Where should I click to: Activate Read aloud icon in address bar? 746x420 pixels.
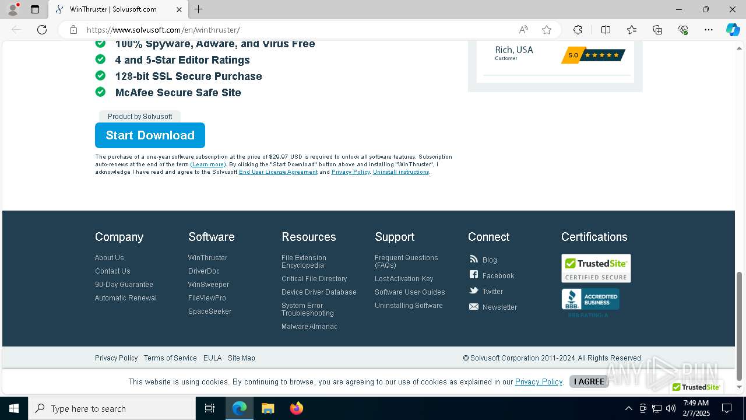523,30
